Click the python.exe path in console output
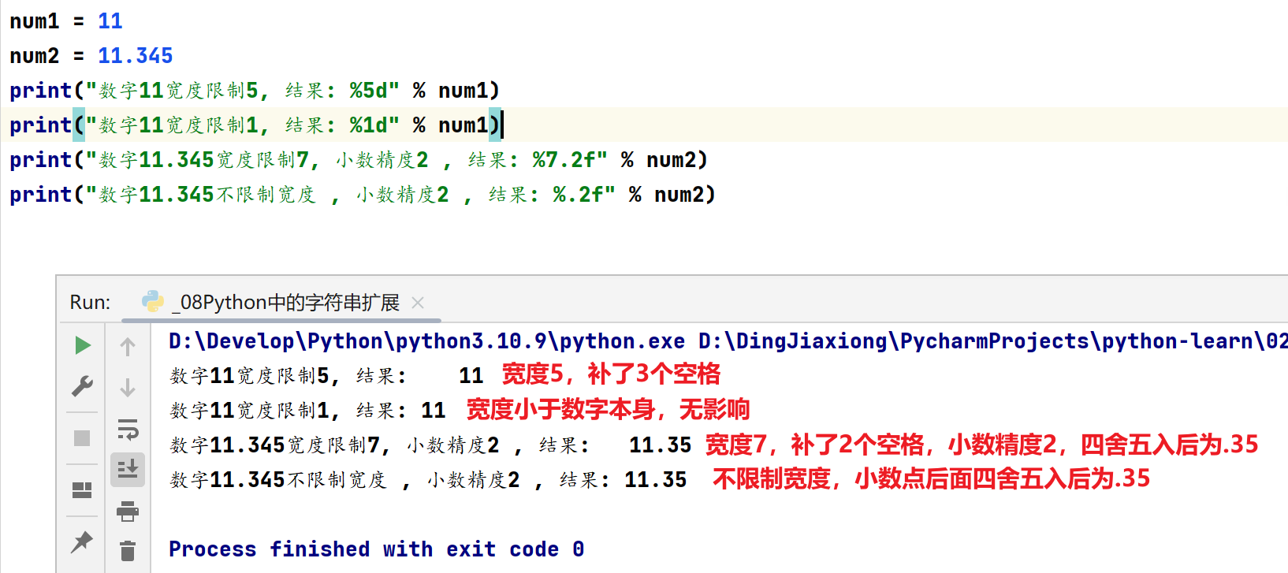Image resolution: width=1288 pixels, height=573 pixels. click(426, 341)
